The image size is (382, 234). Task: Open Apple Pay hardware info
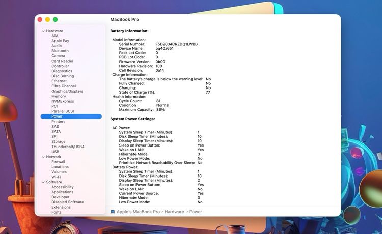[x=60, y=41]
